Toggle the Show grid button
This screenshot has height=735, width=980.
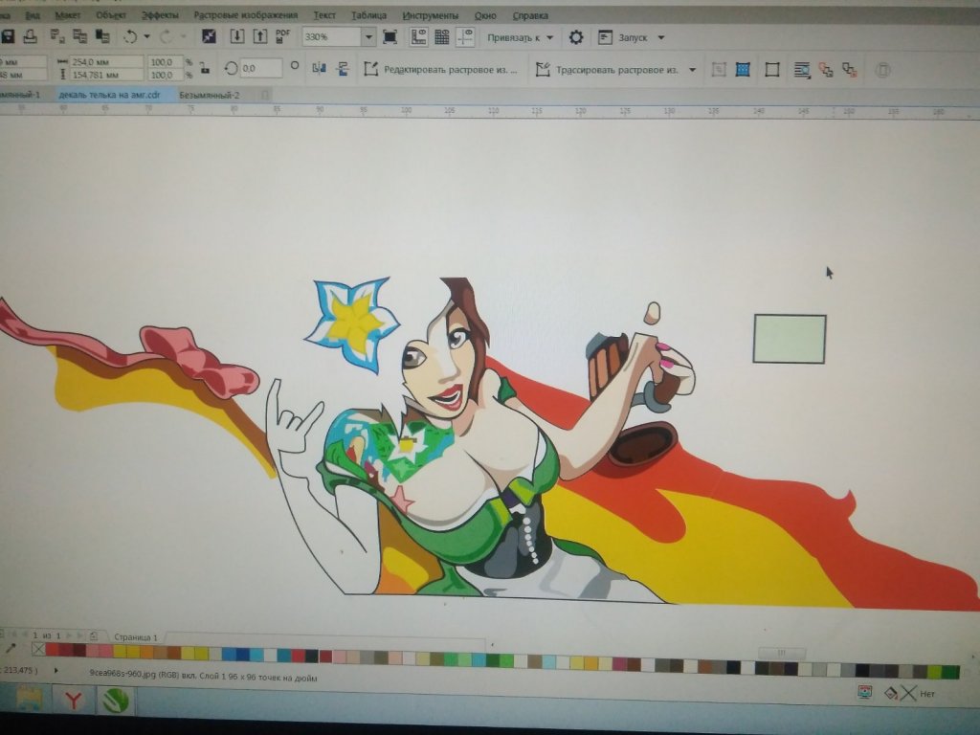tap(442, 37)
